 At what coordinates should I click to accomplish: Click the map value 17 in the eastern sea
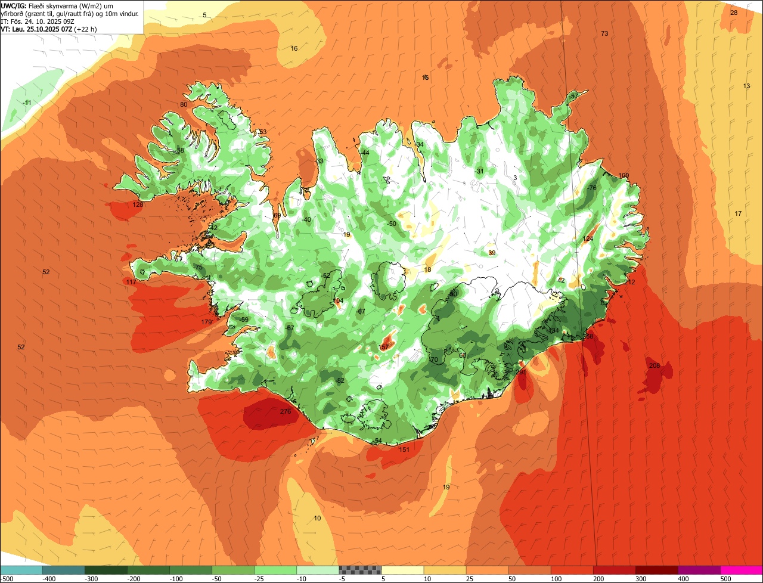coord(738,214)
